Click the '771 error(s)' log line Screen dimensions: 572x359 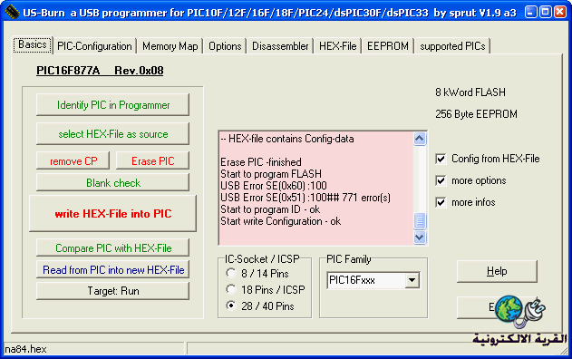pyautogui.click(x=305, y=198)
